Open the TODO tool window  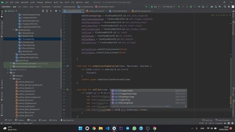(8, 120)
